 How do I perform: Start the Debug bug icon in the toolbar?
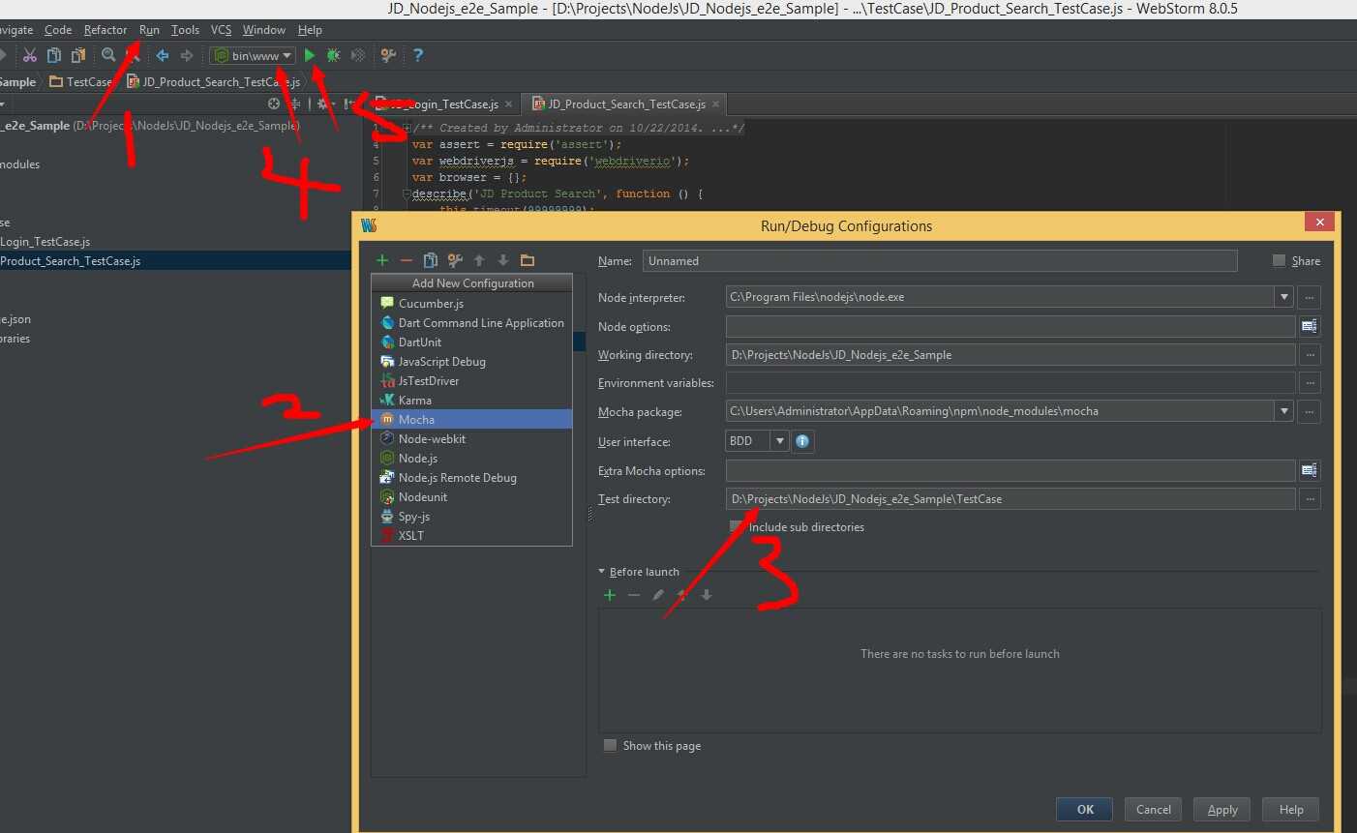click(333, 55)
